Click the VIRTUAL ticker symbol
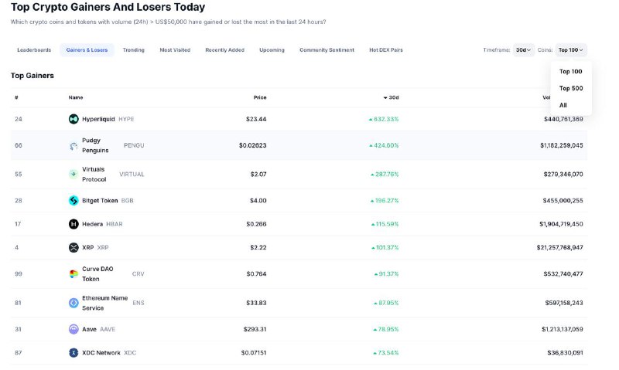The width and height of the screenshot is (619, 370). tap(132, 174)
